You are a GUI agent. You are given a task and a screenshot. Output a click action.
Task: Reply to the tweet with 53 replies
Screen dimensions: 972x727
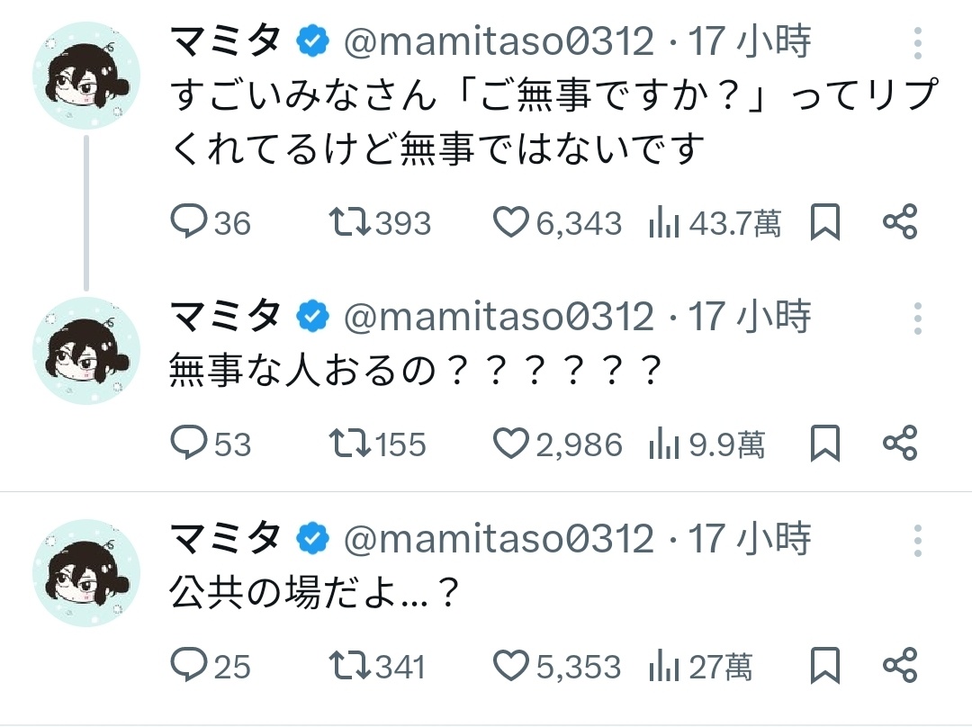[190, 444]
